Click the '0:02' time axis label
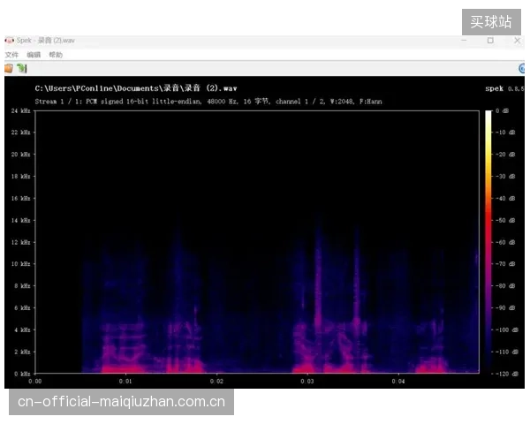The image size is (530, 424). (216, 382)
